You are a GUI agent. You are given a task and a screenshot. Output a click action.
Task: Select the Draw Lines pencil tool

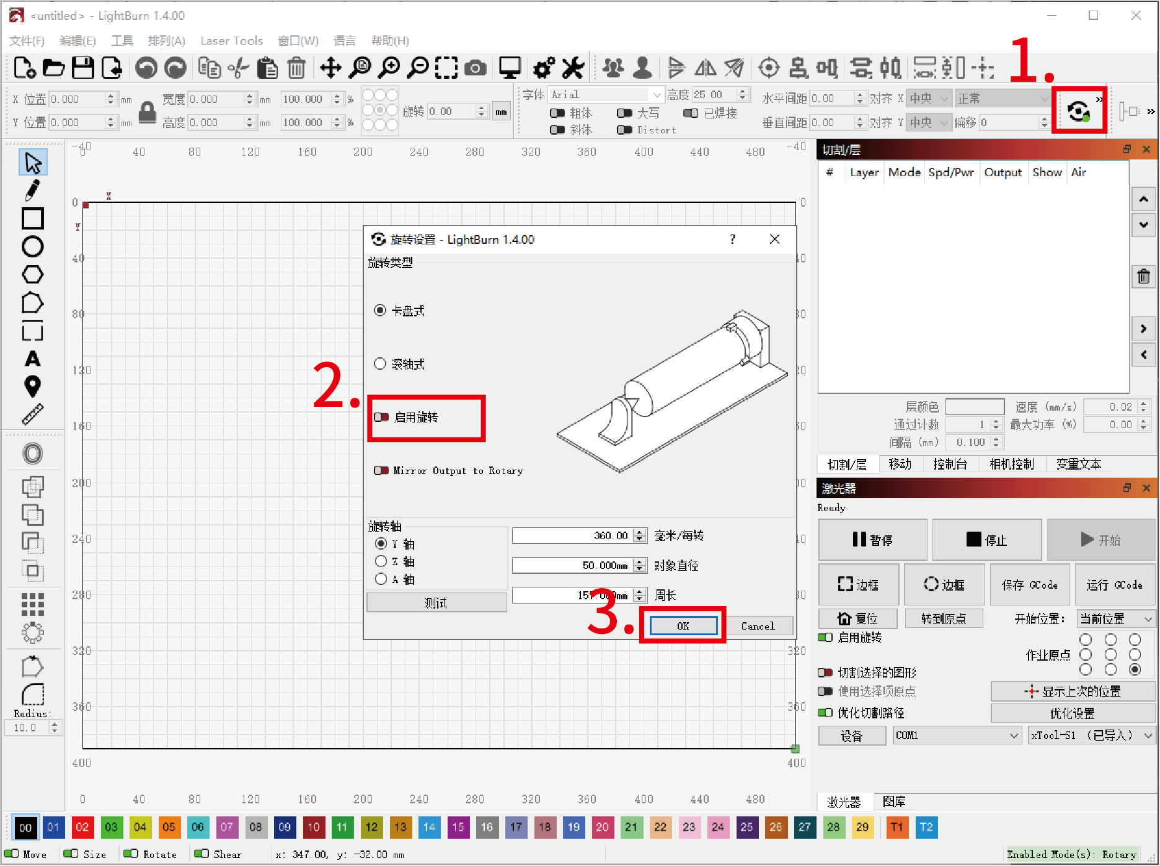click(32, 190)
